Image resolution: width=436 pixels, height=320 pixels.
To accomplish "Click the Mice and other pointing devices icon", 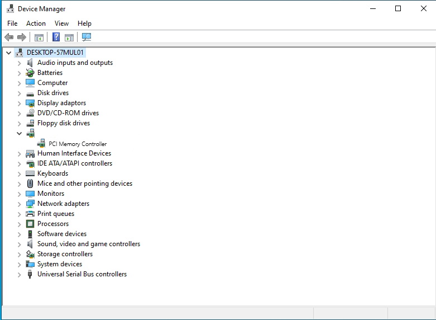I will pos(30,183).
